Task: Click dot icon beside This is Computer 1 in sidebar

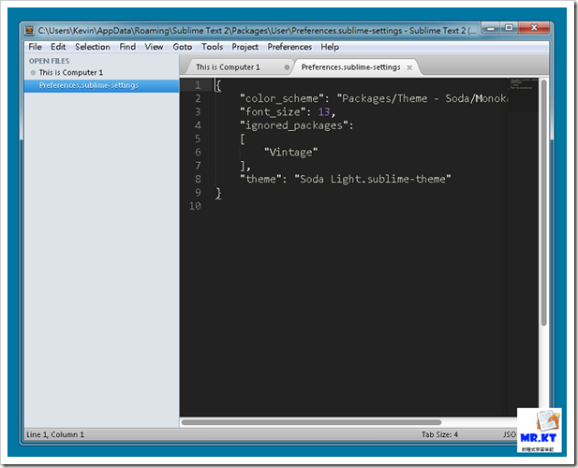Action: pyautogui.click(x=33, y=72)
